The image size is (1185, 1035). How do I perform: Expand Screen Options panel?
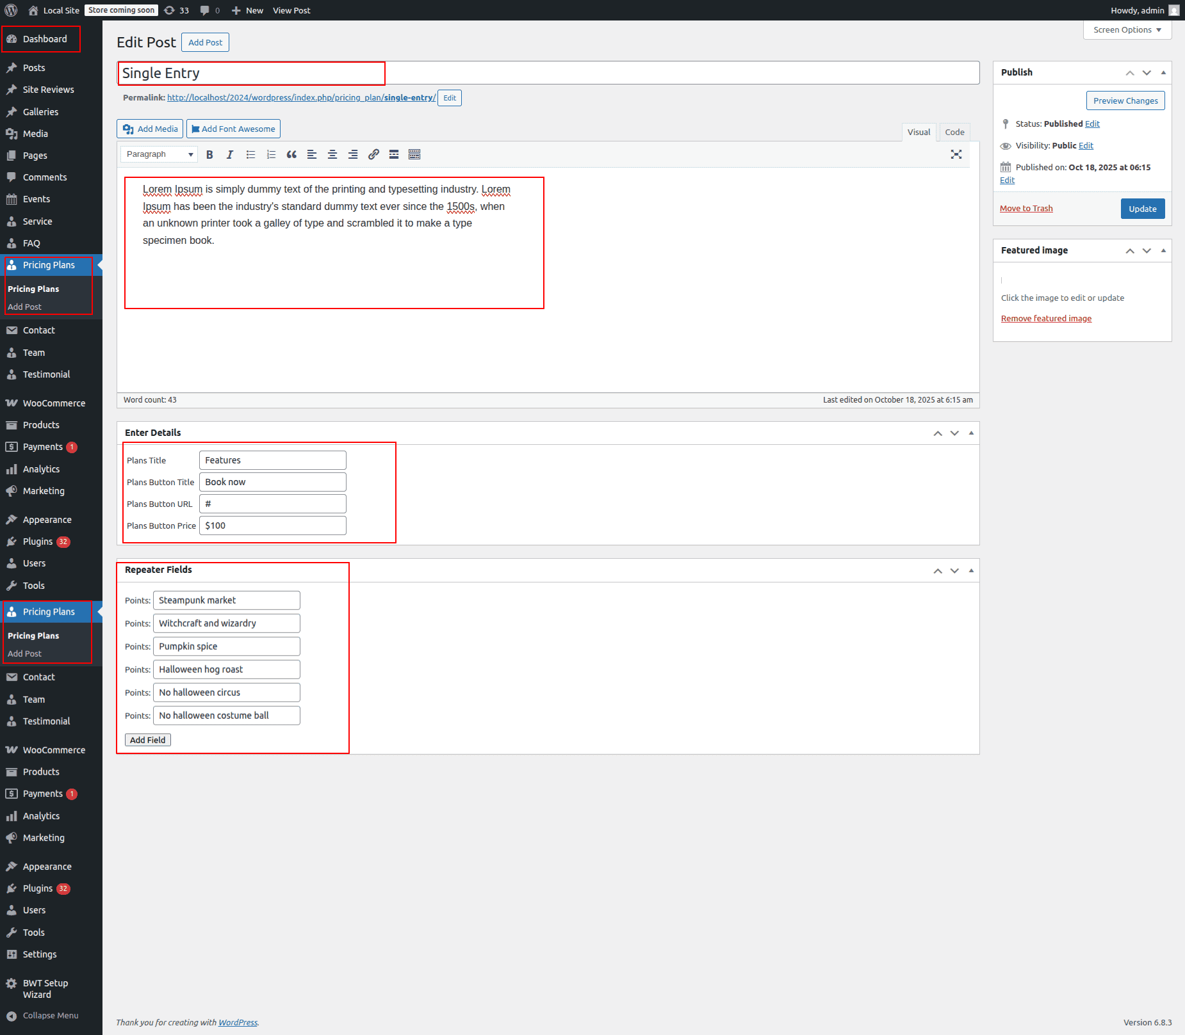tap(1127, 30)
